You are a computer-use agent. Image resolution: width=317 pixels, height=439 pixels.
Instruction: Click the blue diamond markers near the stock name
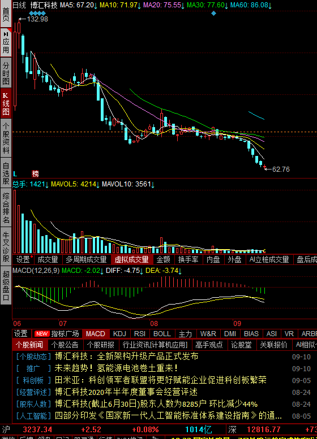[37, 13]
